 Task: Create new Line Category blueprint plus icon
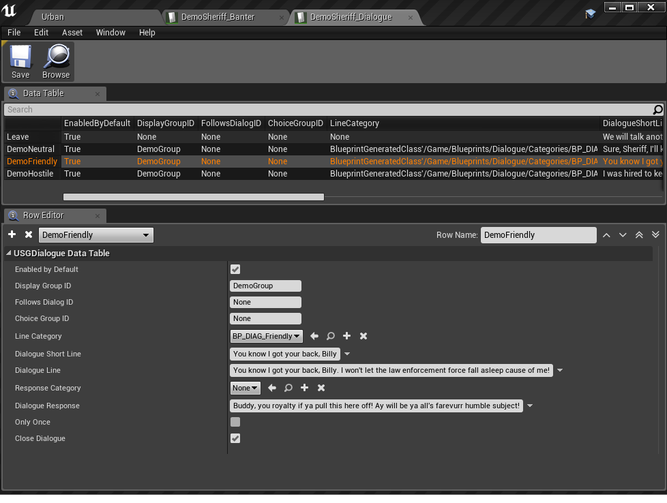(x=346, y=336)
